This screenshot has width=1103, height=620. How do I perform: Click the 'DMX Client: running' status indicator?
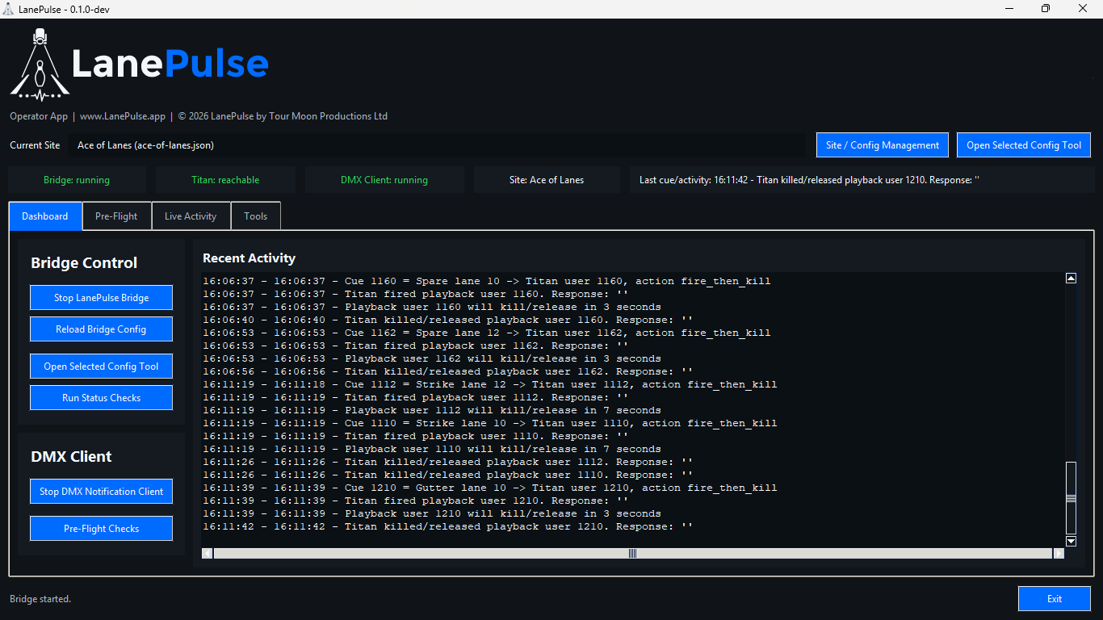pyautogui.click(x=384, y=180)
